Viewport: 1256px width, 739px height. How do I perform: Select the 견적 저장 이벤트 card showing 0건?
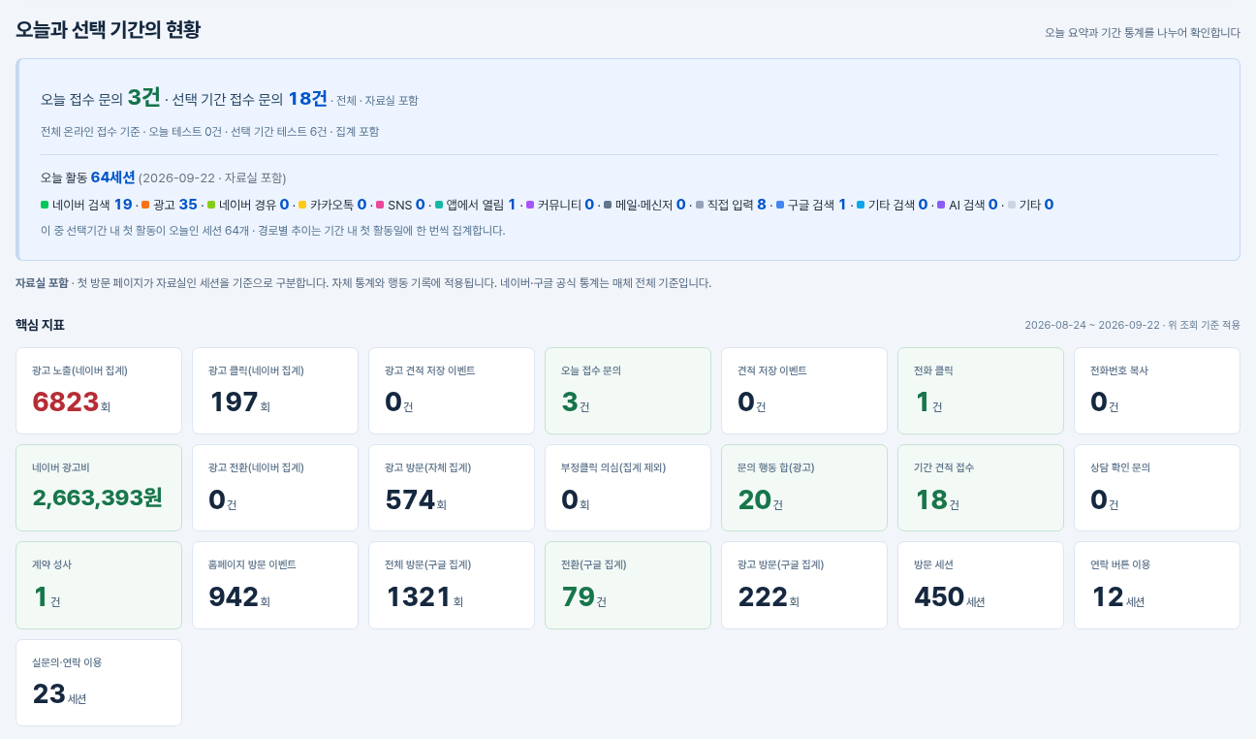coord(804,391)
